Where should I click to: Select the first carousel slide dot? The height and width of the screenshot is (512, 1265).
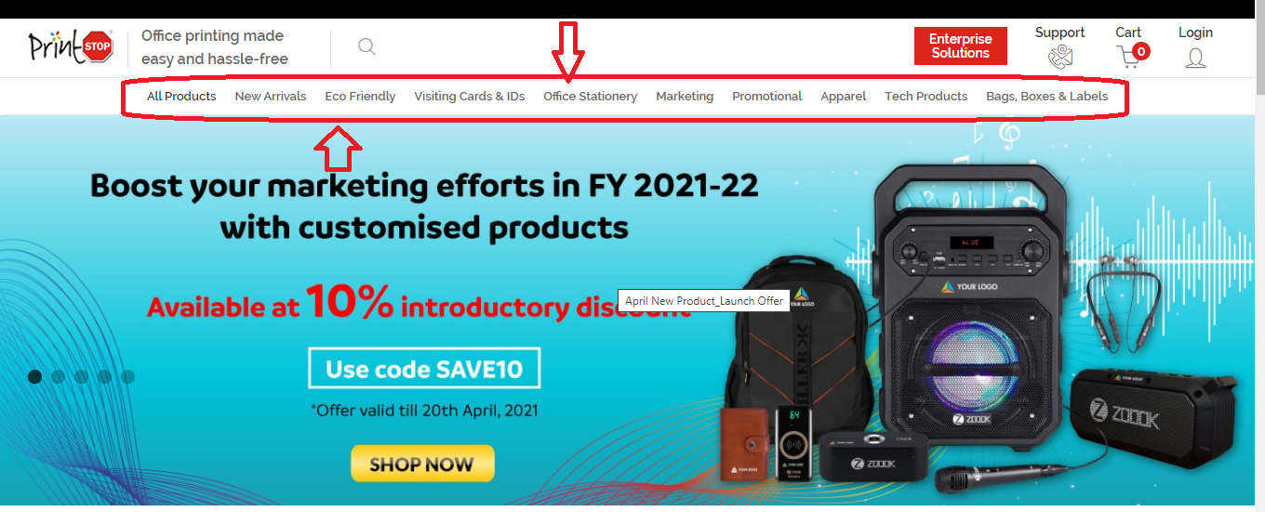[x=35, y=376]
